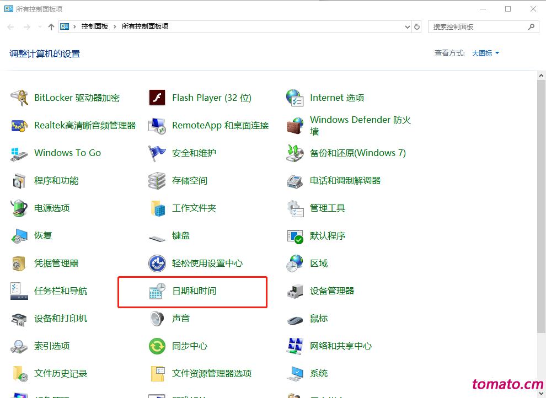Open the 默认程序 icon

point(295,236)
